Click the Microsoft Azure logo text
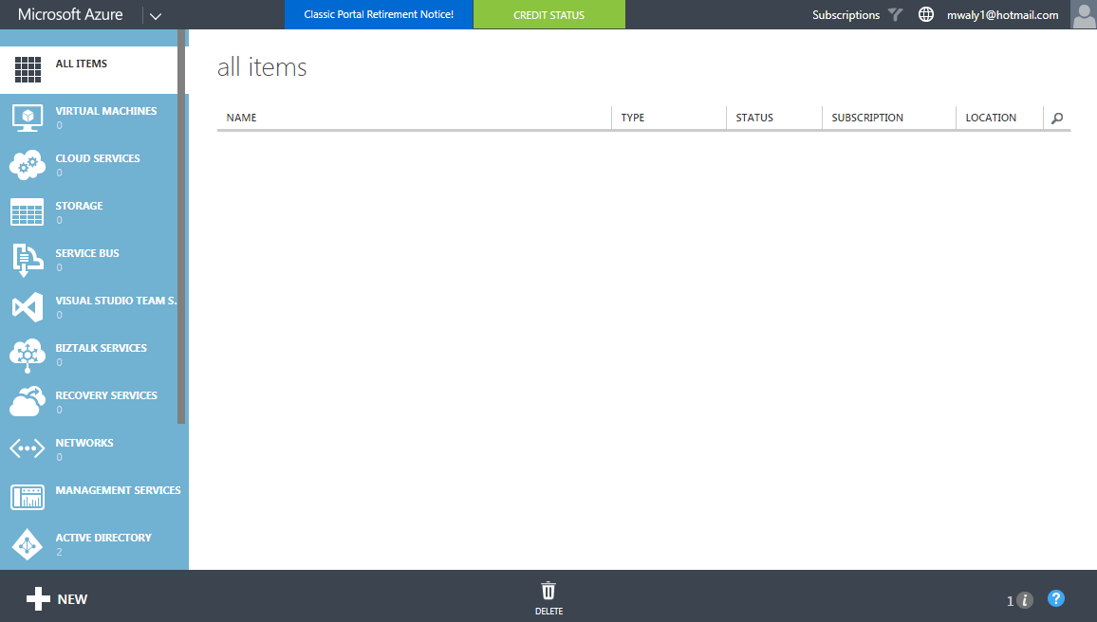1097x622 pixels. (x=70, y=14)
